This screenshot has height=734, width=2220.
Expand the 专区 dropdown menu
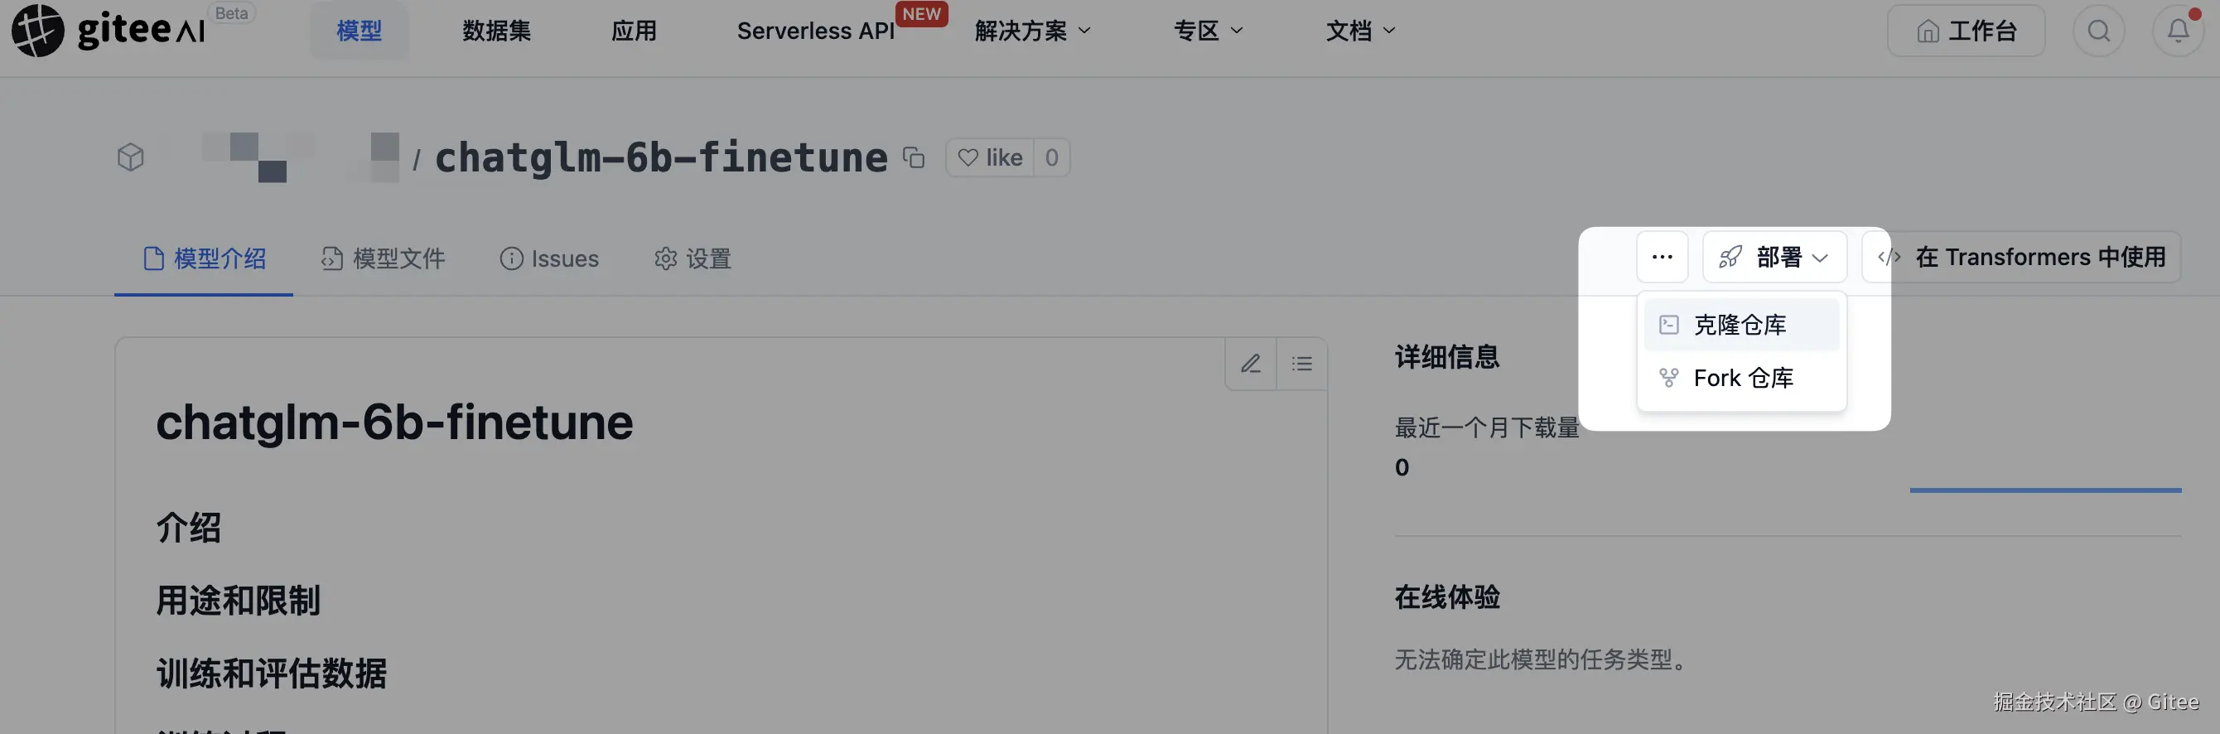[x=1209, y=31]
